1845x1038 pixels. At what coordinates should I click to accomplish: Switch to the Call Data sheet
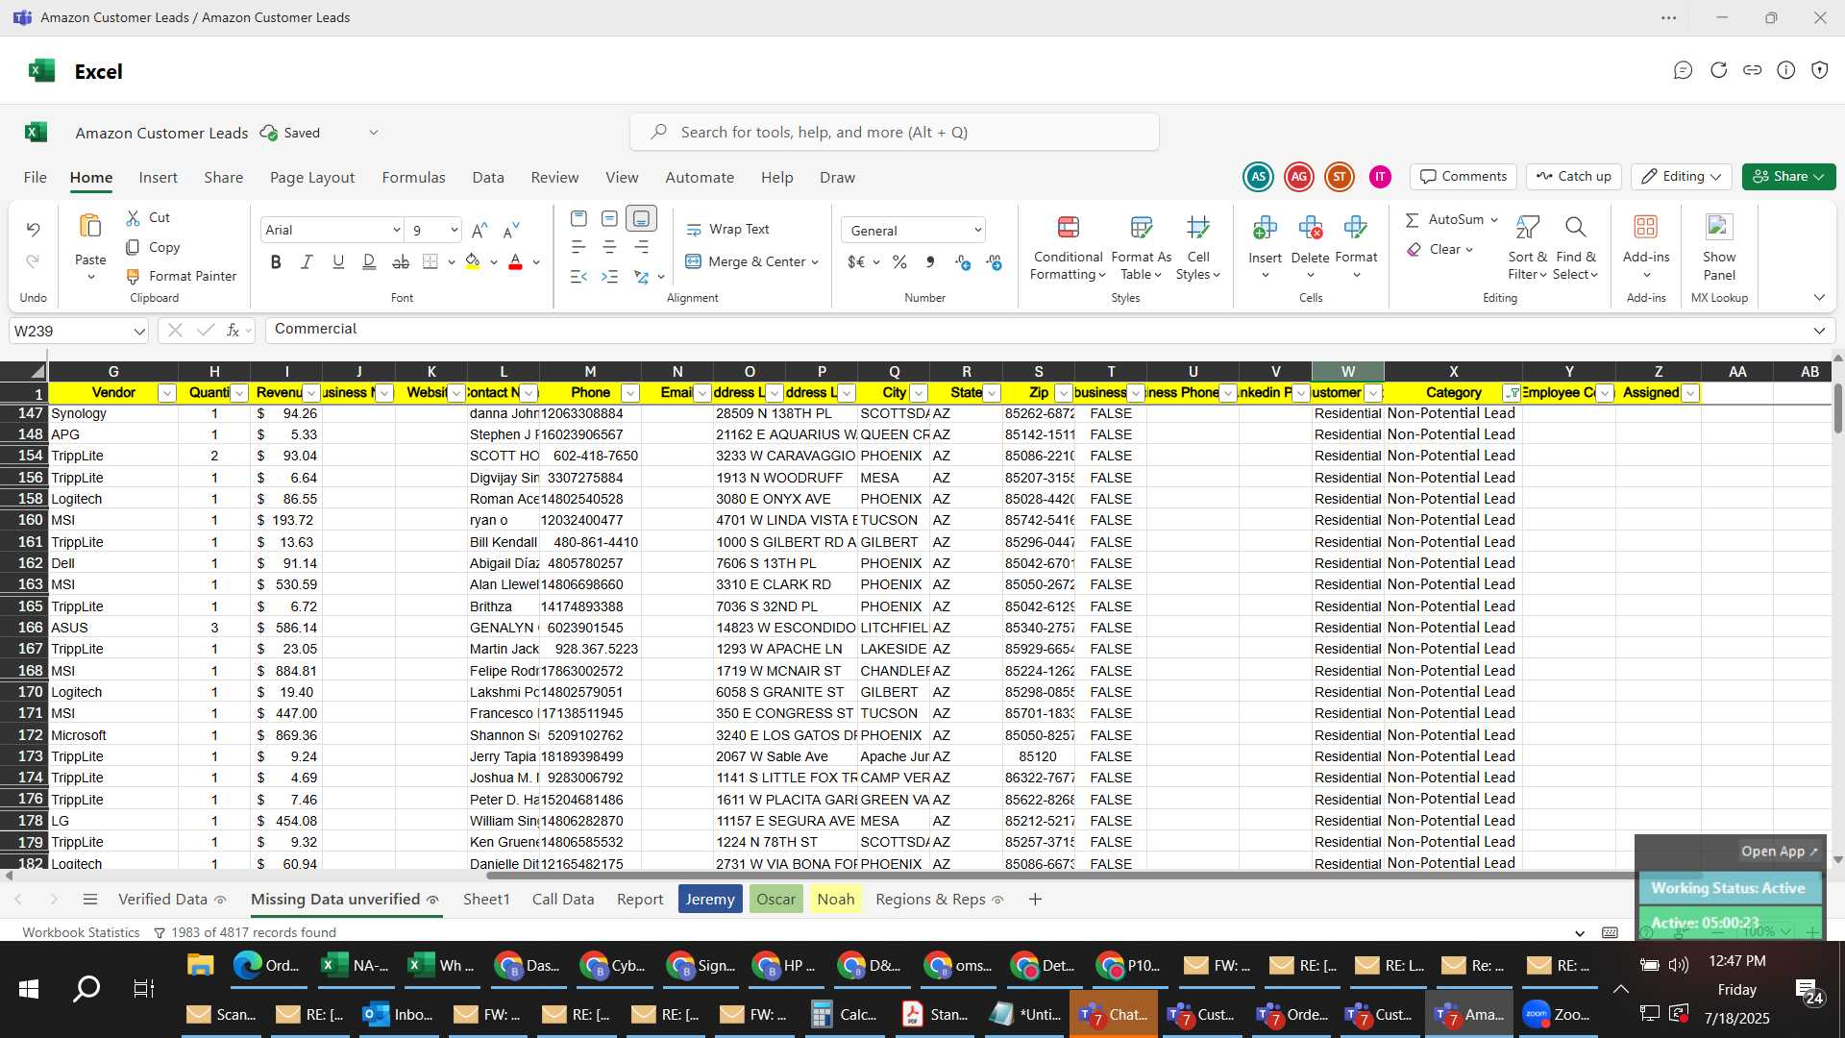tap(563, 900)
